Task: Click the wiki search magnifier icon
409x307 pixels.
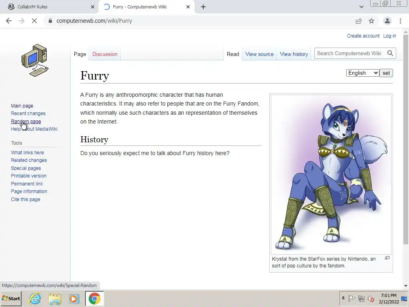Action: pyautogui.click(x=390, y=53)
